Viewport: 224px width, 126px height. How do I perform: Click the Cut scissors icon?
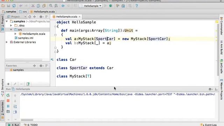(x=33, y=6)
